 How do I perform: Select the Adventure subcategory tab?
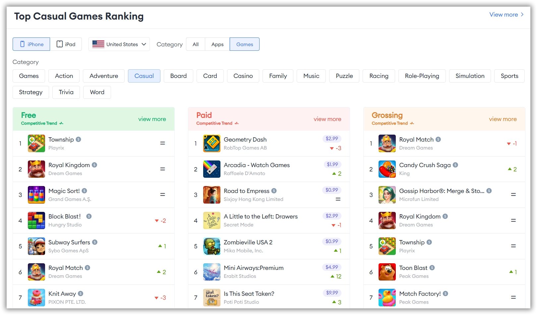[x=104, y=76]
